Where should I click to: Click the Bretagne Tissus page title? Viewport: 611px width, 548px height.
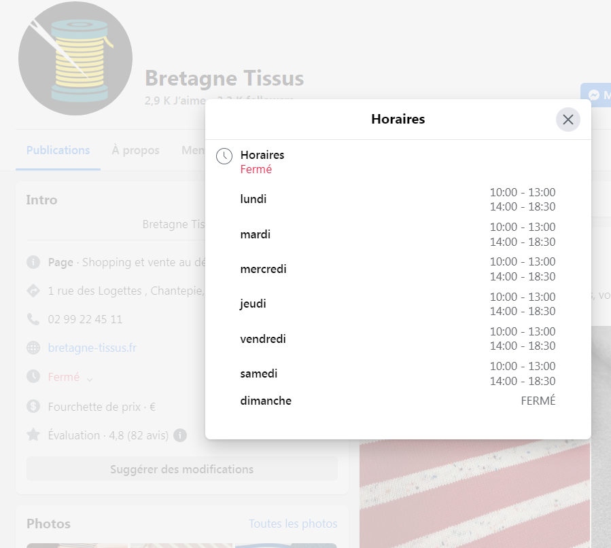pos(224,78)
